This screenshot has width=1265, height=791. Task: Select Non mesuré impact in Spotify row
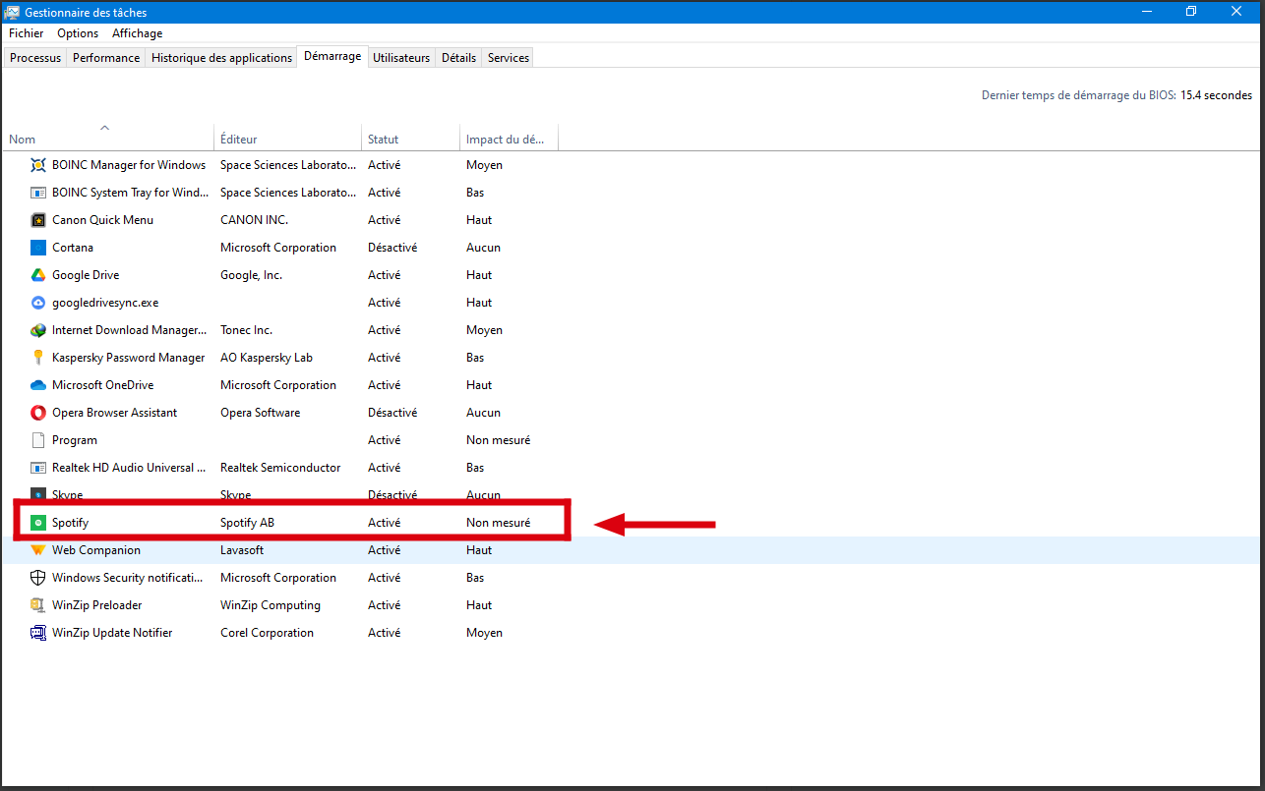coord(499,523)
